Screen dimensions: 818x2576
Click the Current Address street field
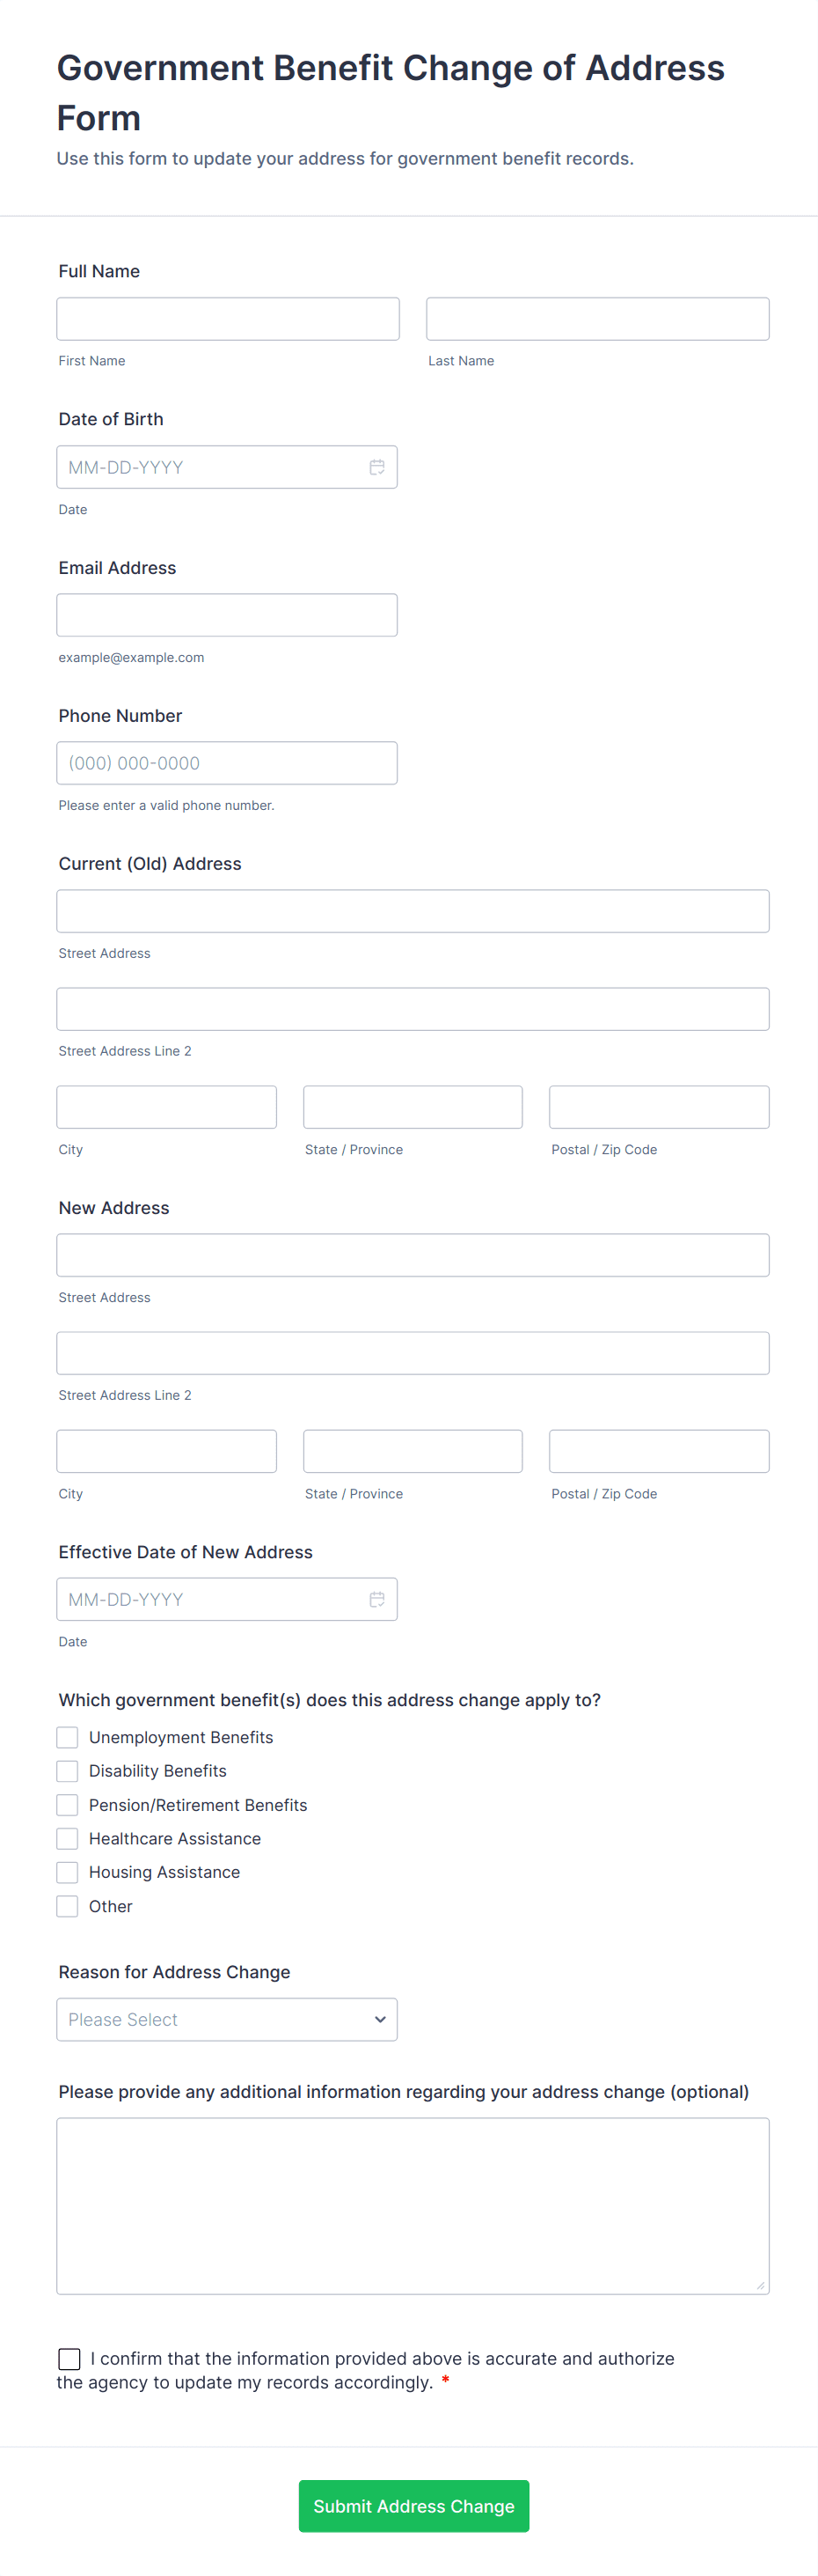pos(413,911)
